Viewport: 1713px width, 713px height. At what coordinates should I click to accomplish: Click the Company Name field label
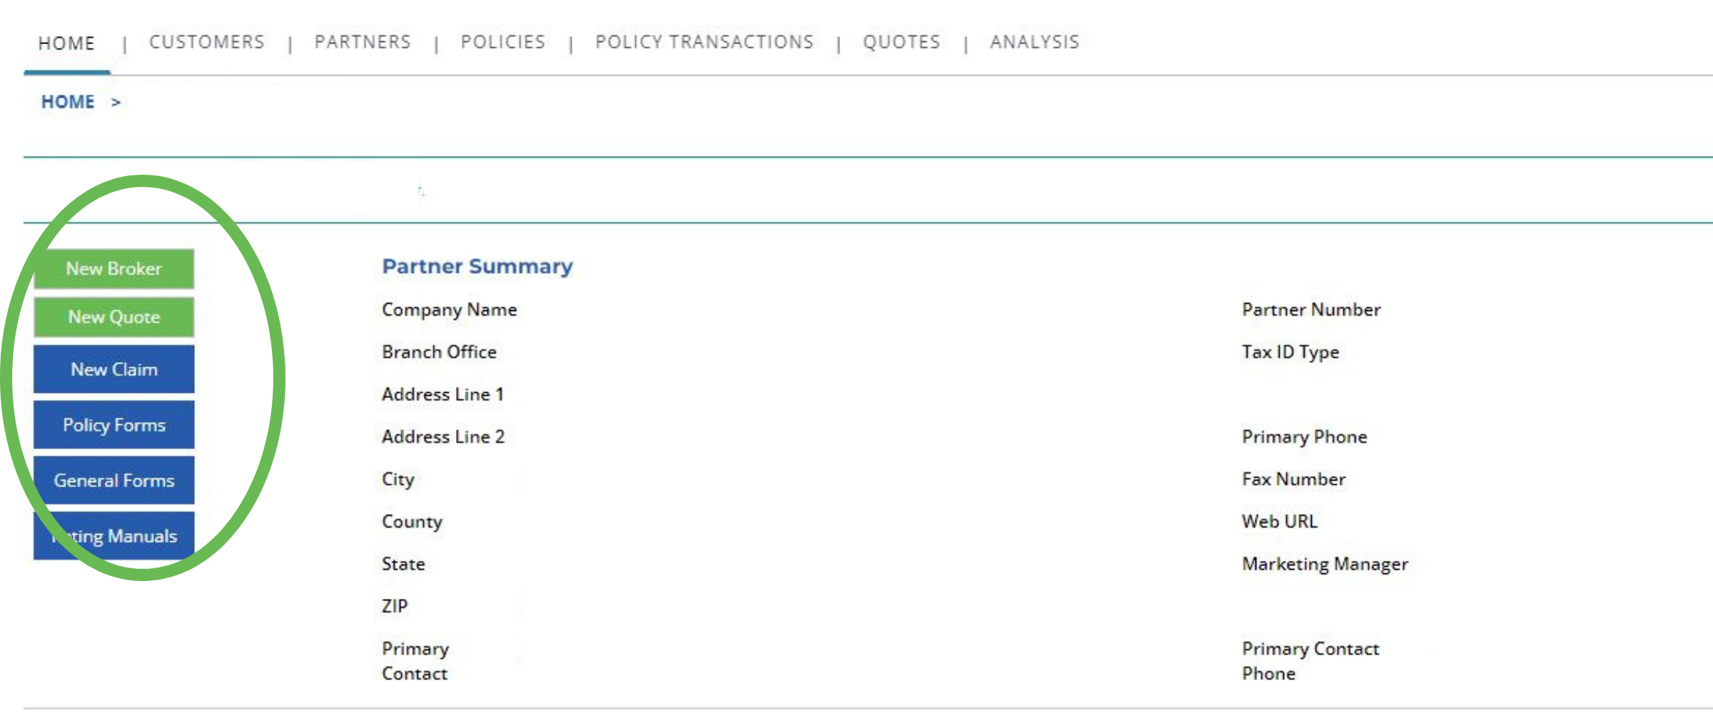tap(449, 309)
